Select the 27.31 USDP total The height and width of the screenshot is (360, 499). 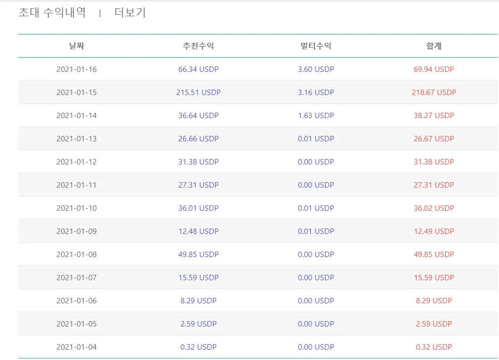(x=434, y=185)
